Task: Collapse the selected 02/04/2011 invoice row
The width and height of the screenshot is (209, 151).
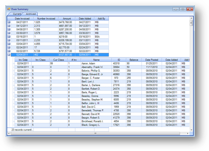Action: click(9, 55)
